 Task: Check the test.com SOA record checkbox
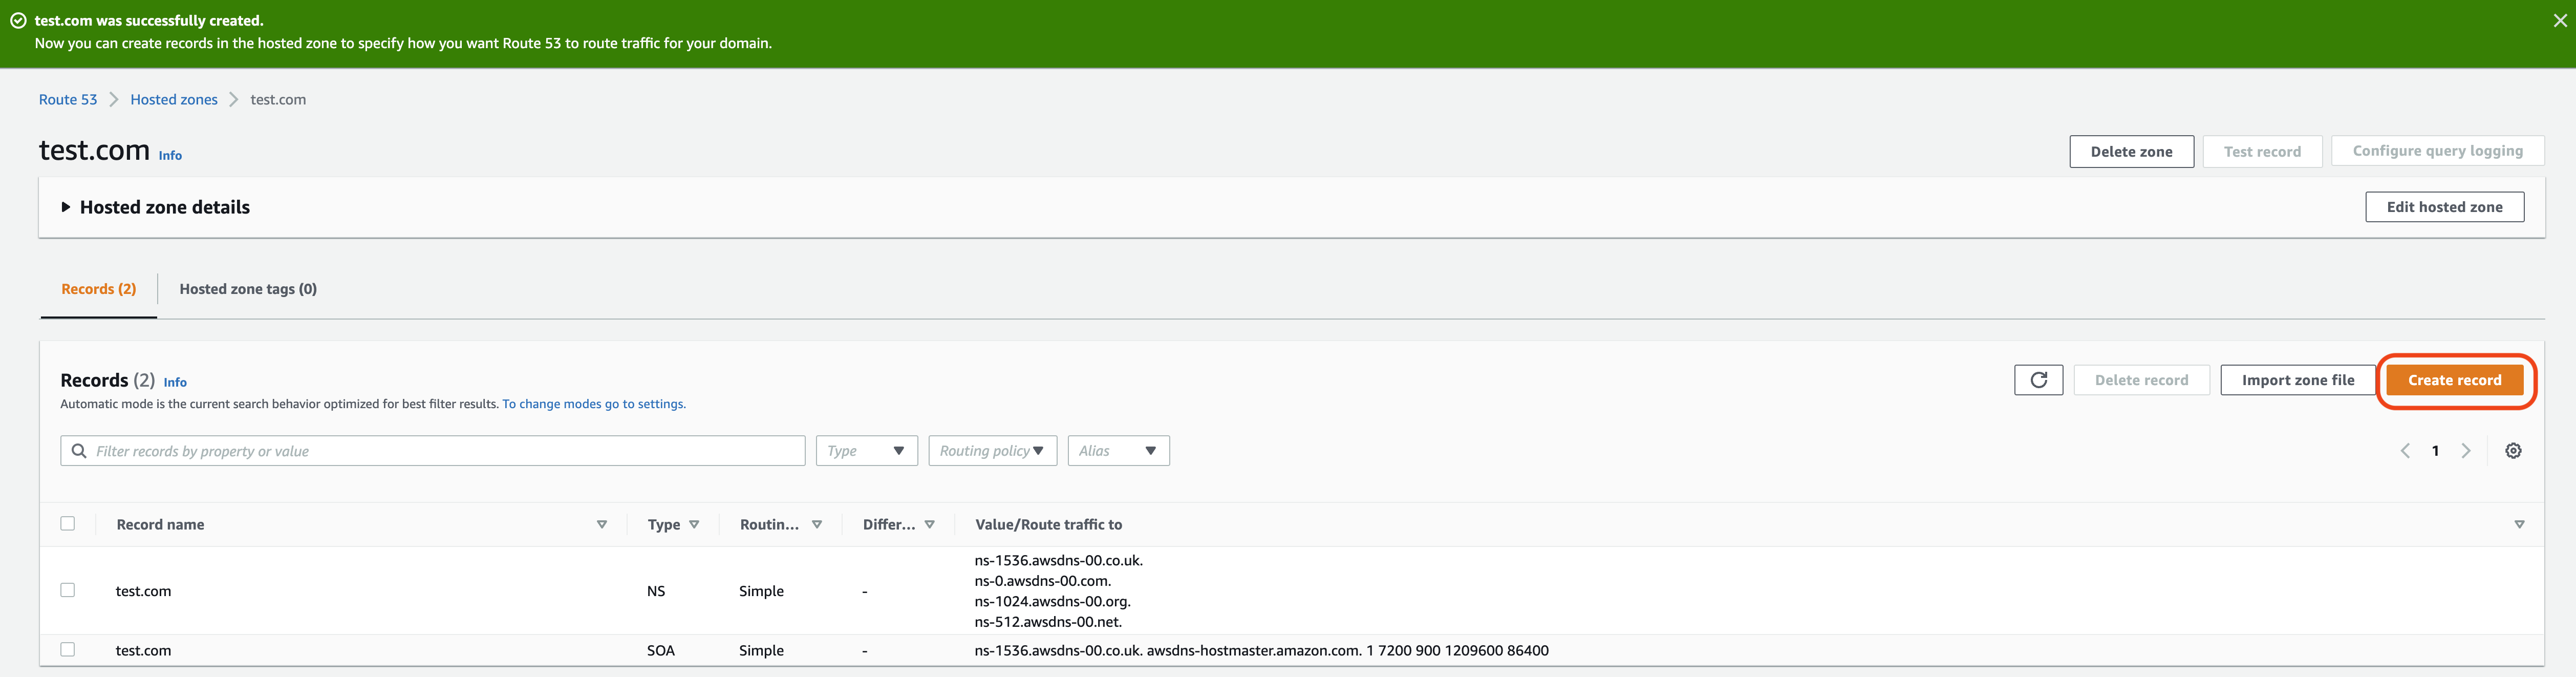[68, 649]
